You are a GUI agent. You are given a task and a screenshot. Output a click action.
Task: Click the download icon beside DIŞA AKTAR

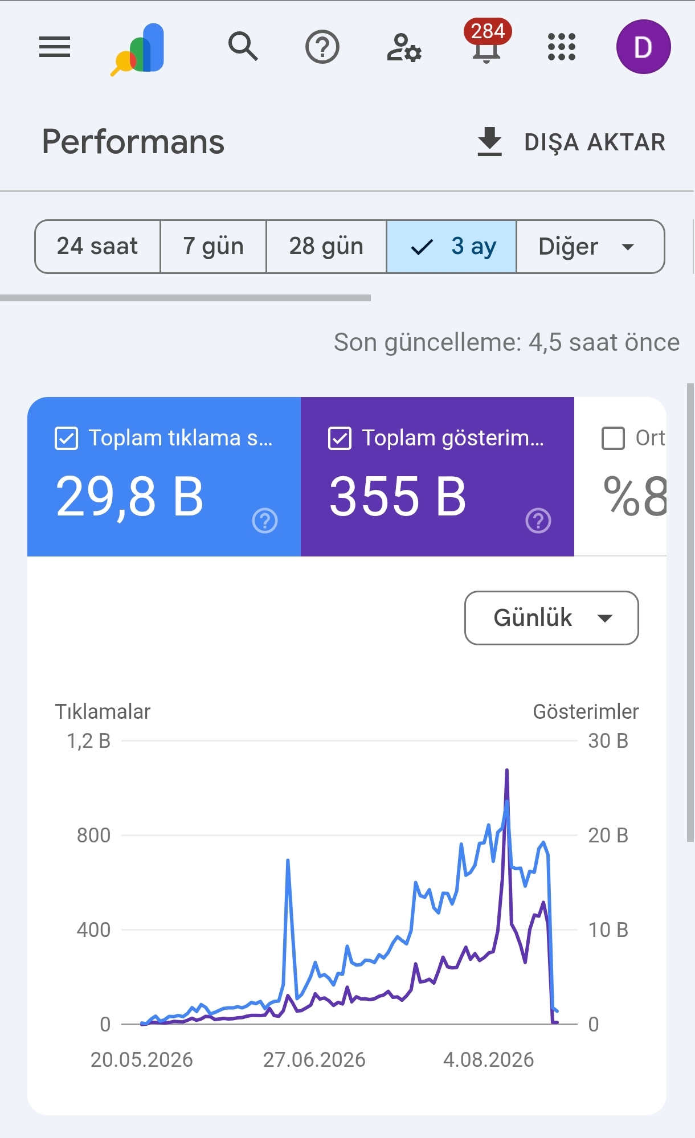point(489,142)
